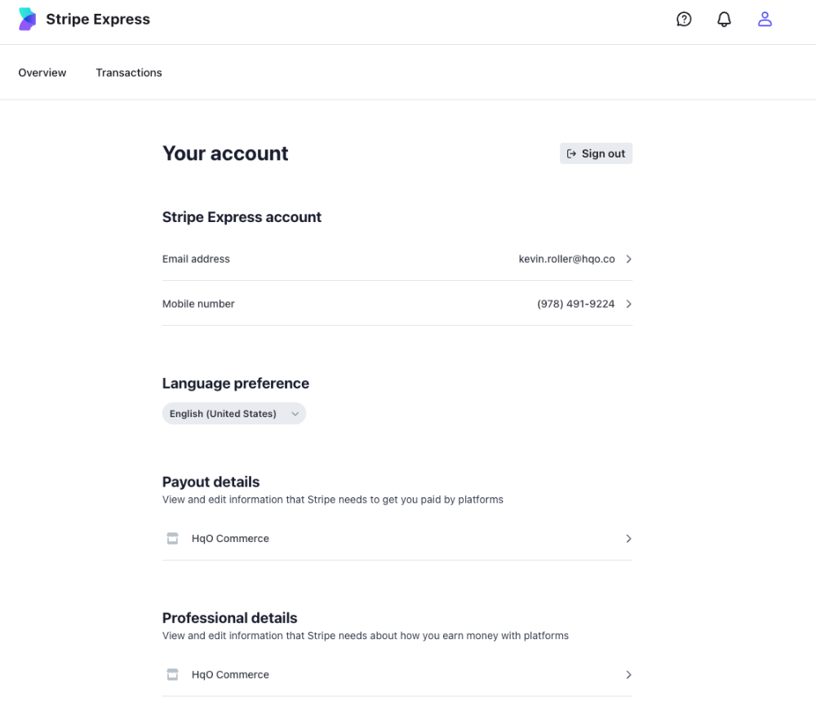Click the Stripe Express logo icon
Screen dimensions: 816x720
click(x=28, y=20)
